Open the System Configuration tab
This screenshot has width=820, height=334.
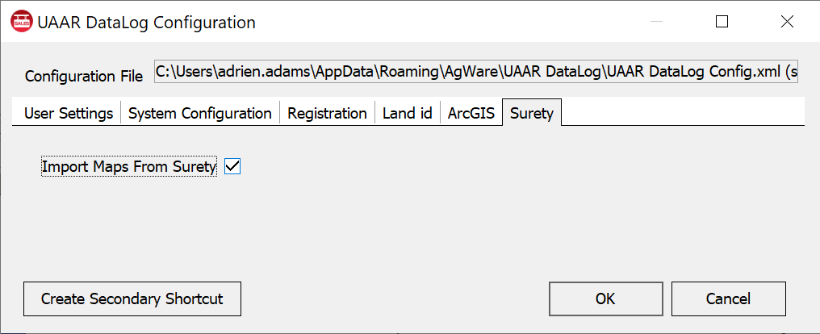200,113
